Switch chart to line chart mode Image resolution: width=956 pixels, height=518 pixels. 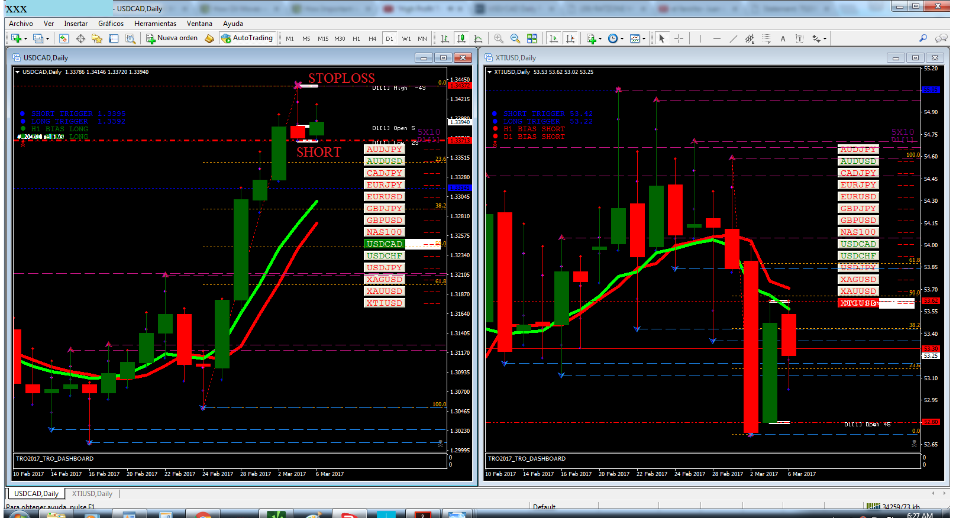coord(477,38)
